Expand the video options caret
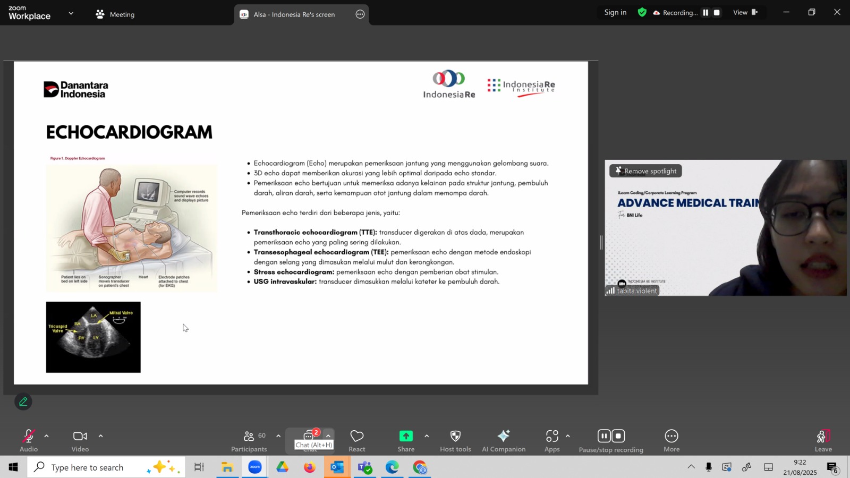 (x=101, y=436)
